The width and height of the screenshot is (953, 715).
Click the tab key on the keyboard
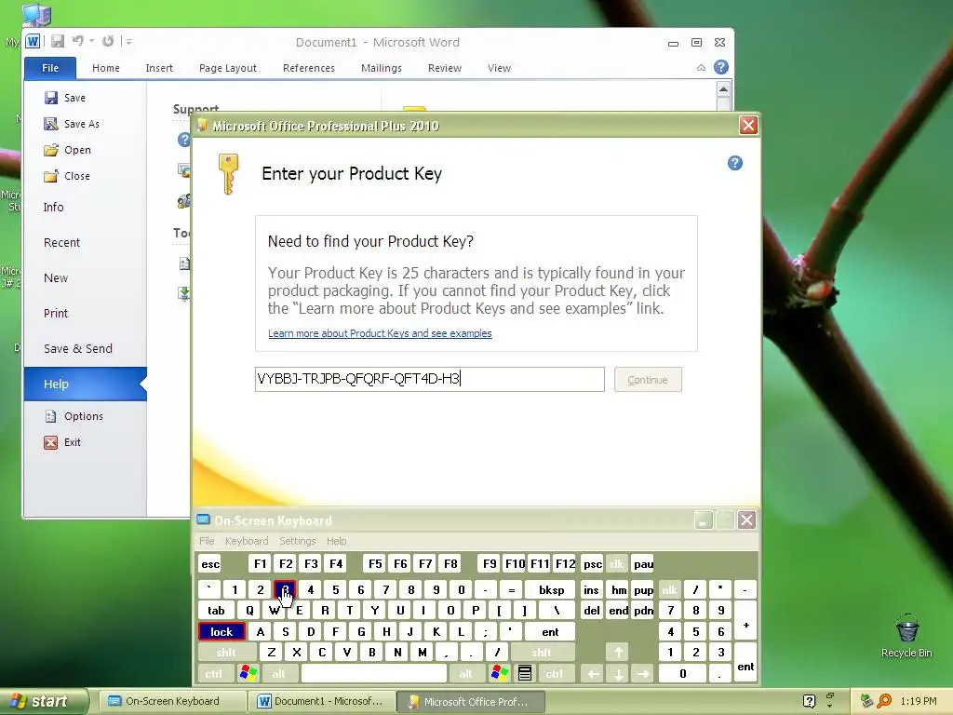pos(216,611)
